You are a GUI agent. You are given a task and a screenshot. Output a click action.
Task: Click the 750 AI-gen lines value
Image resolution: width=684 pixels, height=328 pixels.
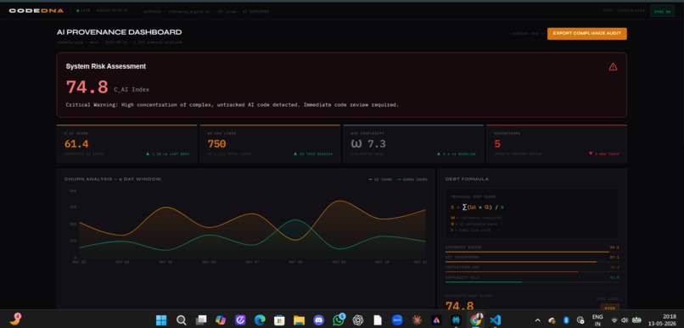(216, 144)
